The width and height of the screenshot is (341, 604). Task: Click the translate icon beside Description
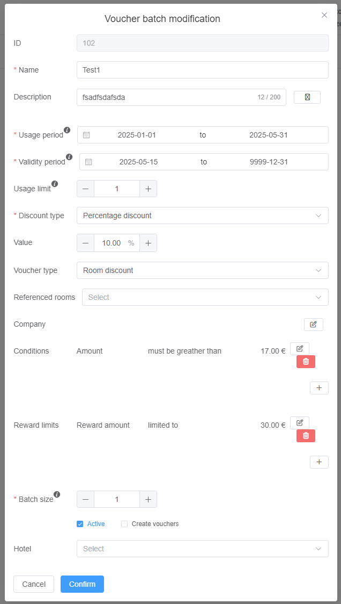point(307,97)
